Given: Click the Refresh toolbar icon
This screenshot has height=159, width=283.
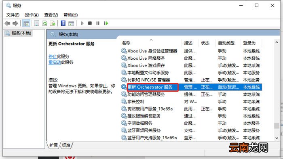Looking at the screenshot, I should tap(45, 23).
